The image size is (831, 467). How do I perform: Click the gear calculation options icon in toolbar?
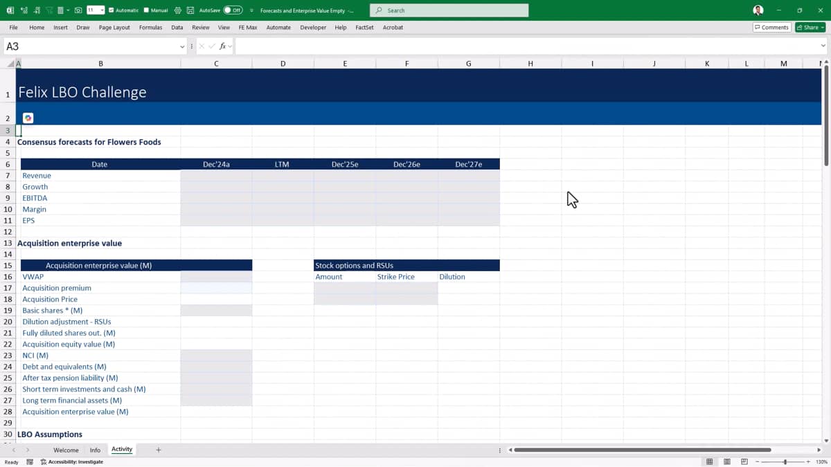tap(177, 10)
